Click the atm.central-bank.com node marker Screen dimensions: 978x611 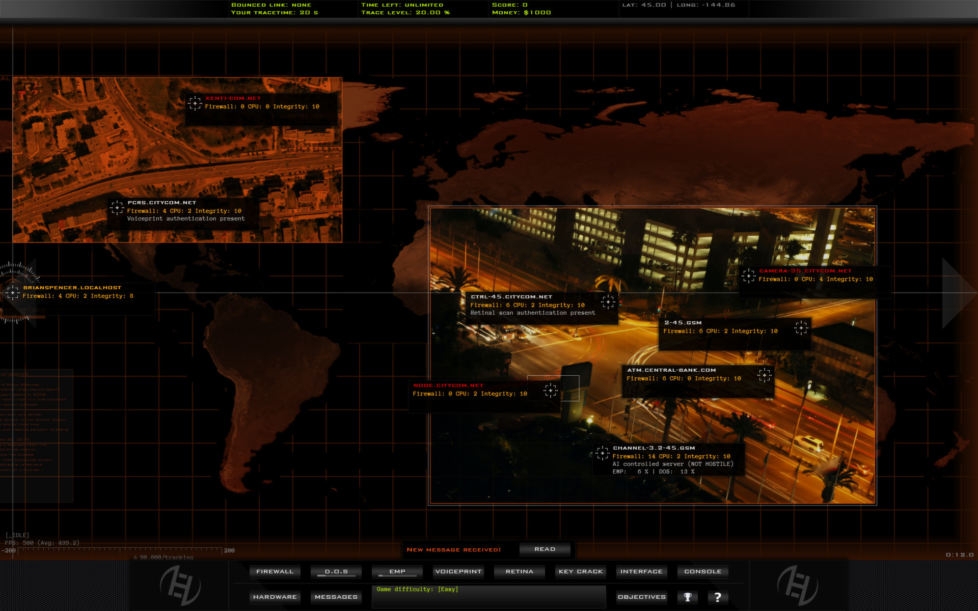[764, 375]
